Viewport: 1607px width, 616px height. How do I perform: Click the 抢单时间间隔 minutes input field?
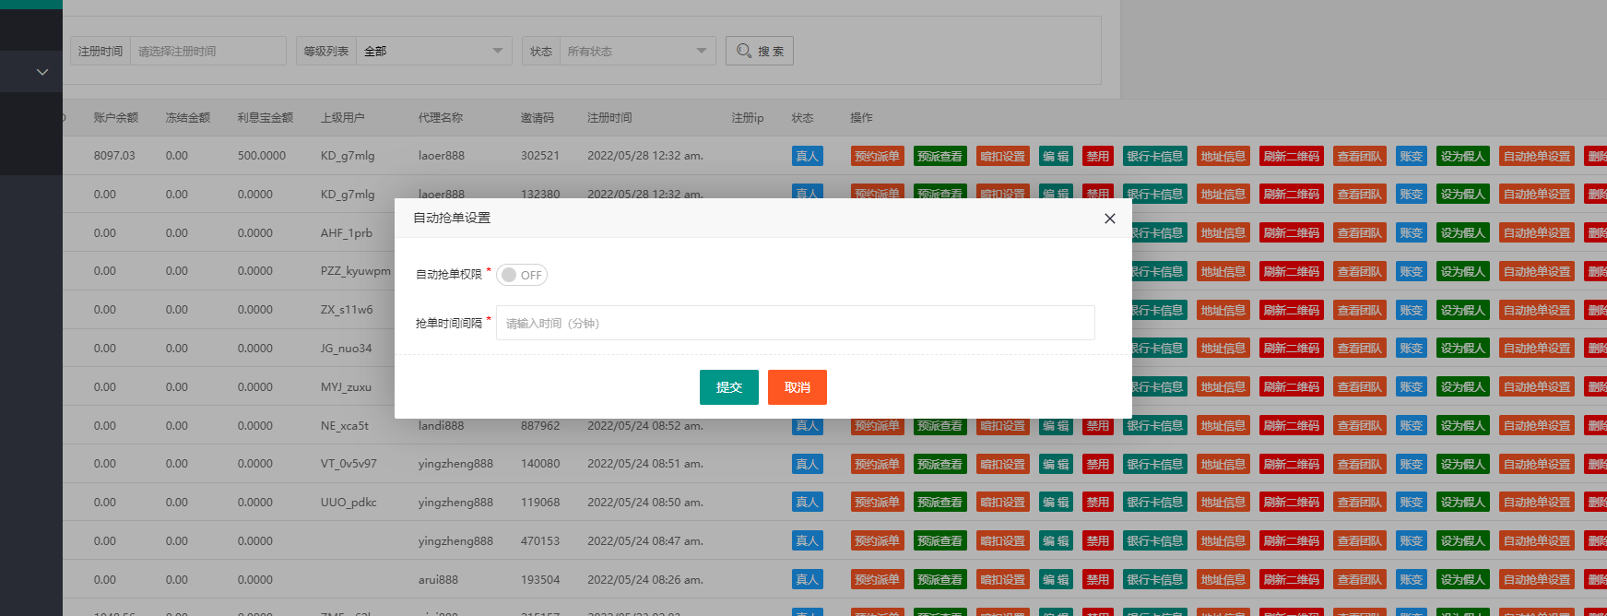tap(796, 323)
